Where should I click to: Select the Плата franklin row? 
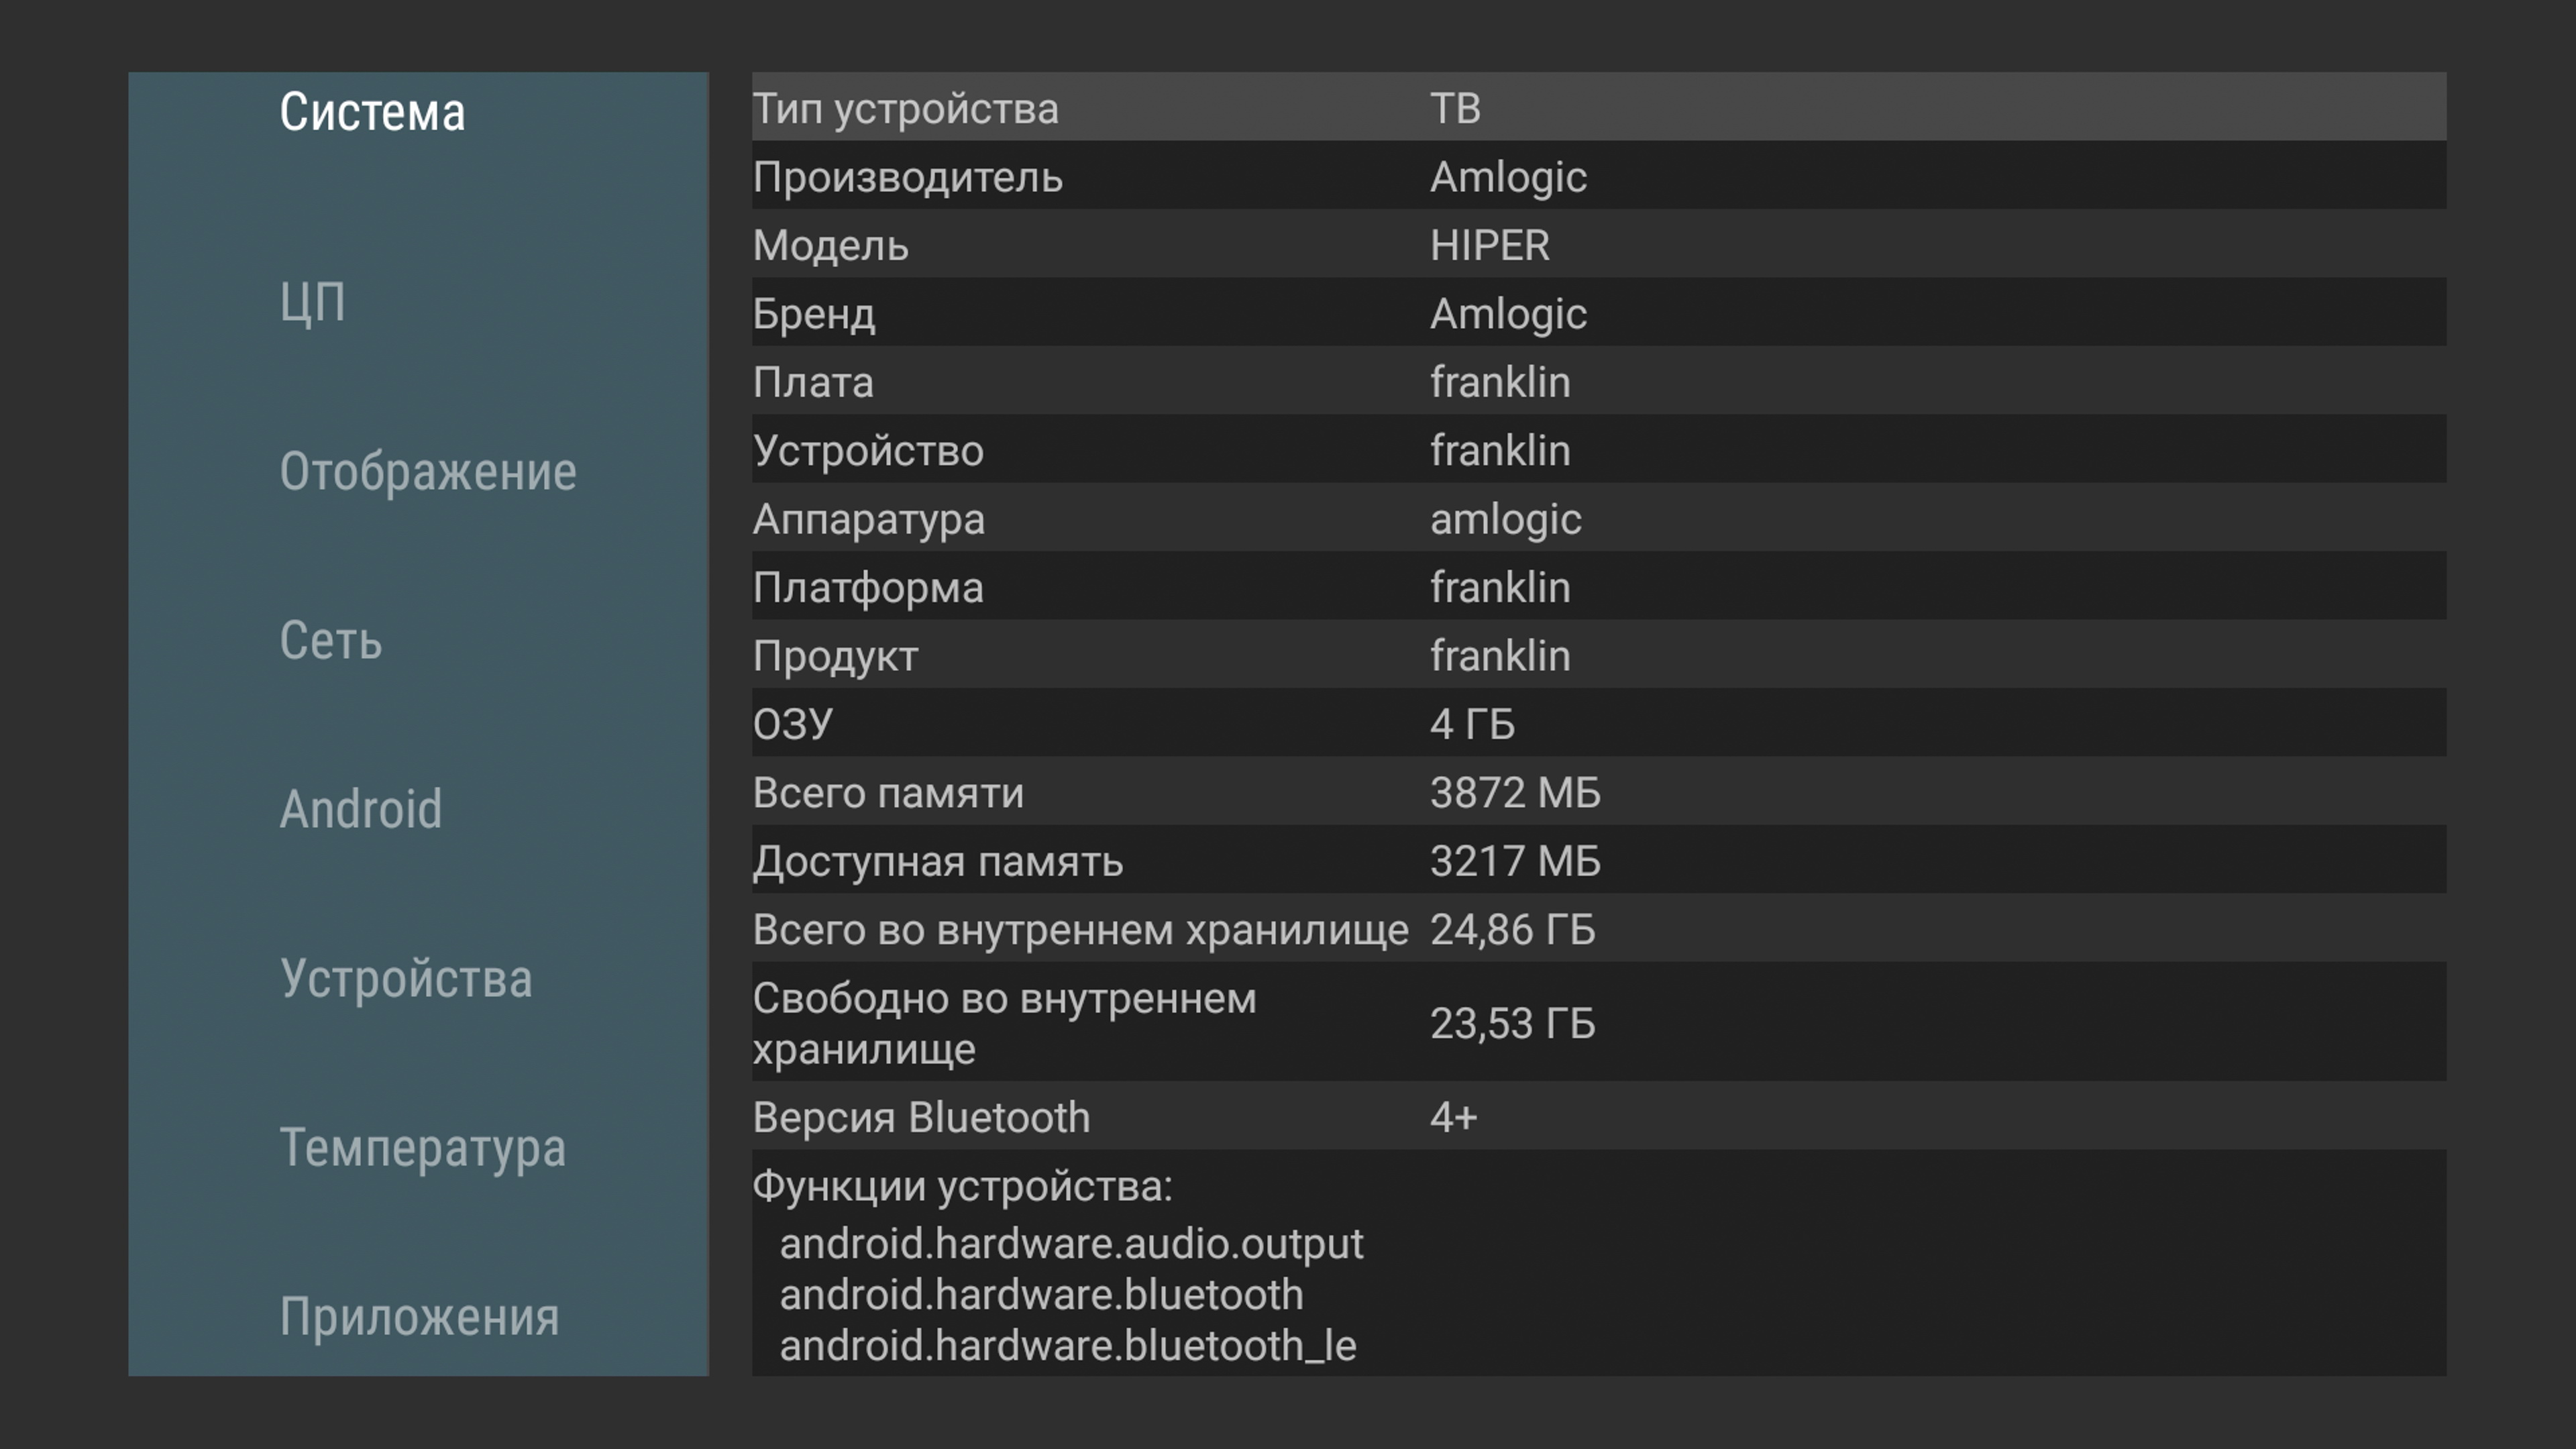pos(1598,382)
